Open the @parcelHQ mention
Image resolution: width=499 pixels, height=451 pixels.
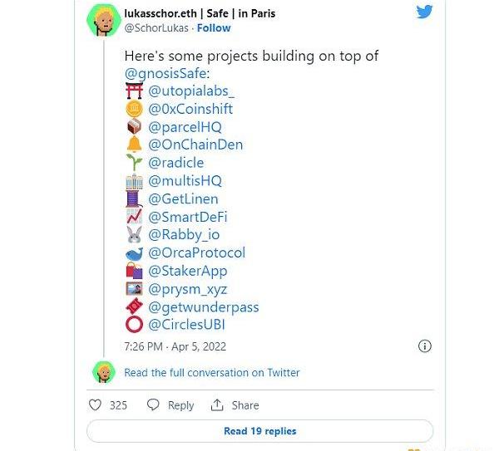[185, 127]
